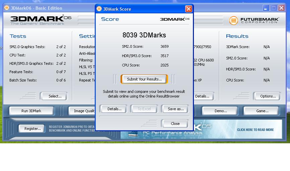
Task: Click 'HDR/SM3.0 Graphics Tests:' label
Action: click(x=31, y=63)
